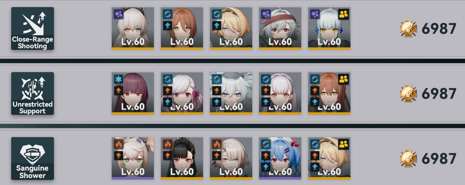The image size is (465, 185).
Task: Select the blue-haired character with a red bow
Action: pos(280,158)
